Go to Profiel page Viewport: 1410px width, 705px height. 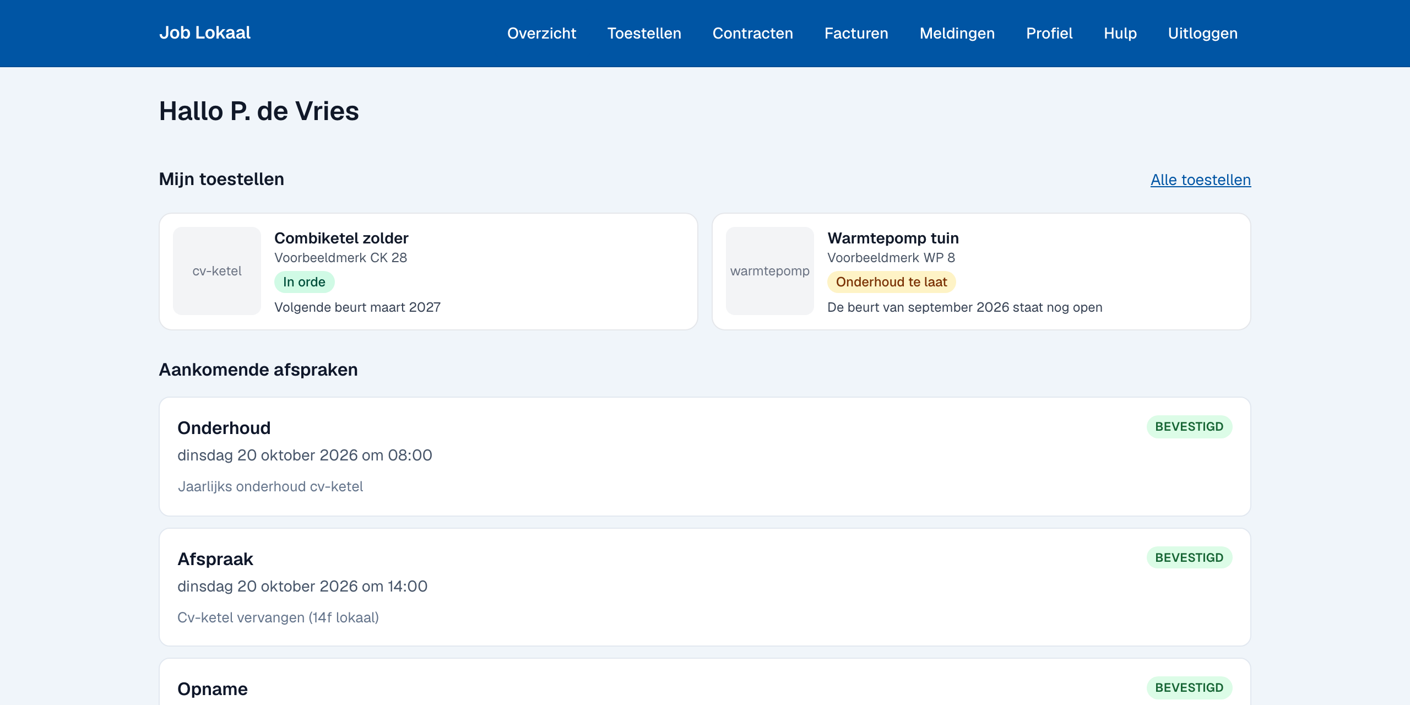point(1049,34)
